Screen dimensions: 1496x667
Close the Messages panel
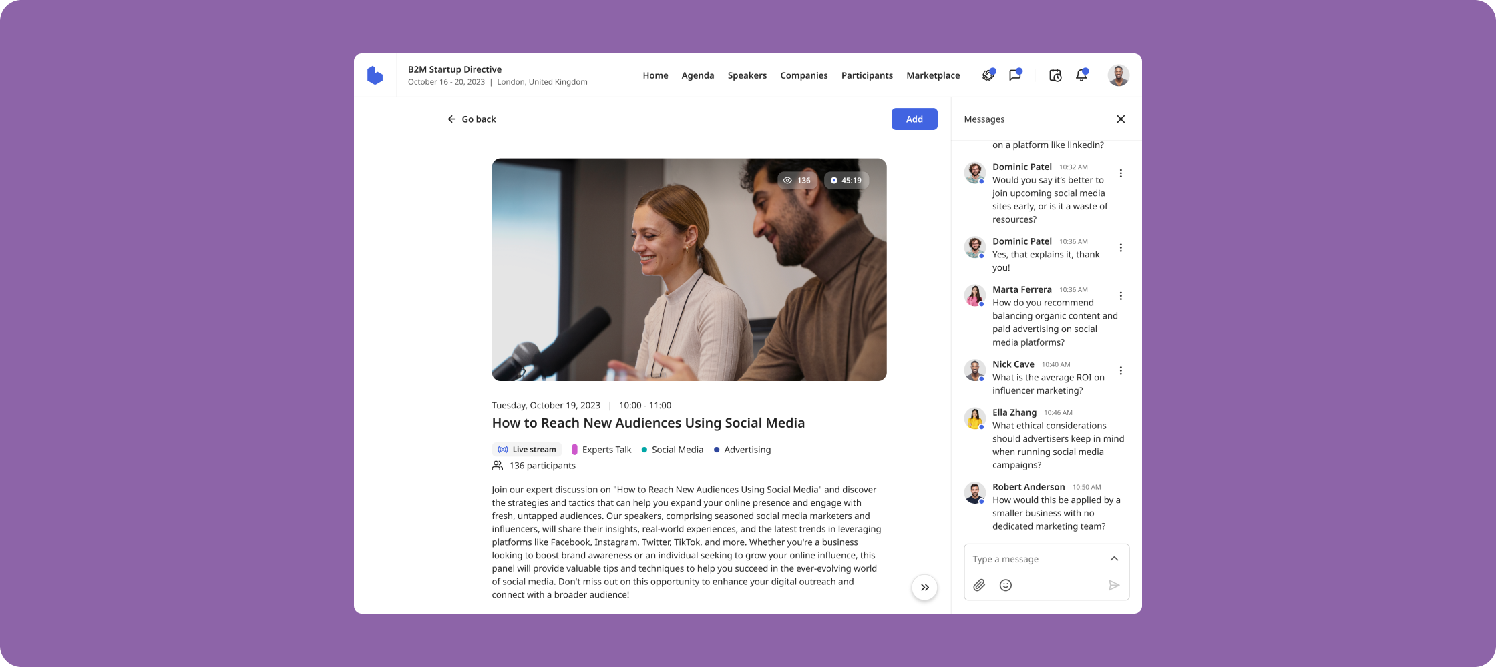(x=1121, y=119)
